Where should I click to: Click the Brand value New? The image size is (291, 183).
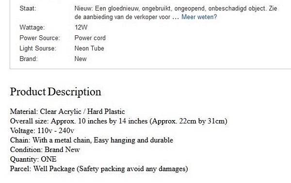click(81, 59)
